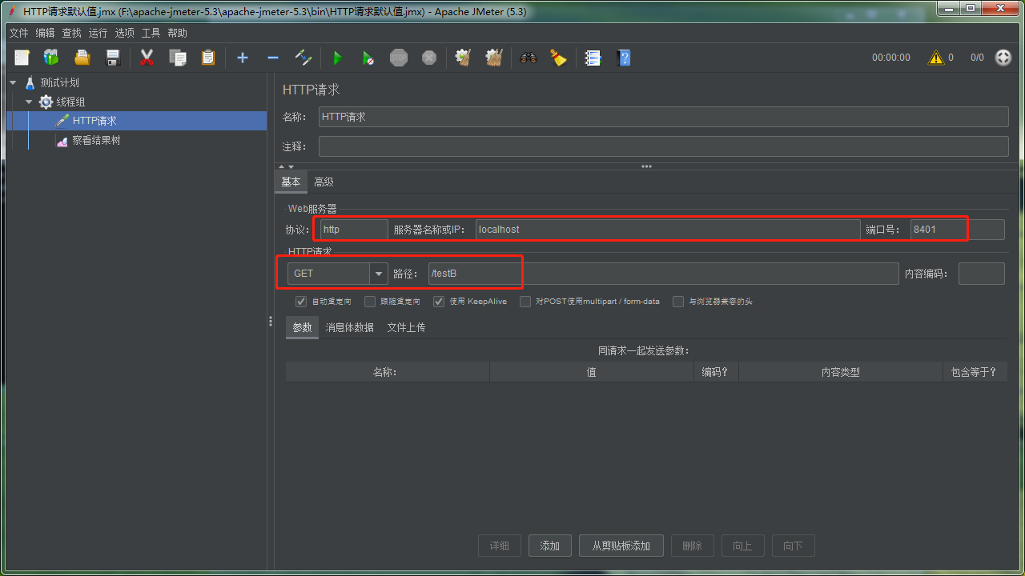The image size is (1025, 576).
Task: Open the 运行 menu
Action: pos(98,33)
